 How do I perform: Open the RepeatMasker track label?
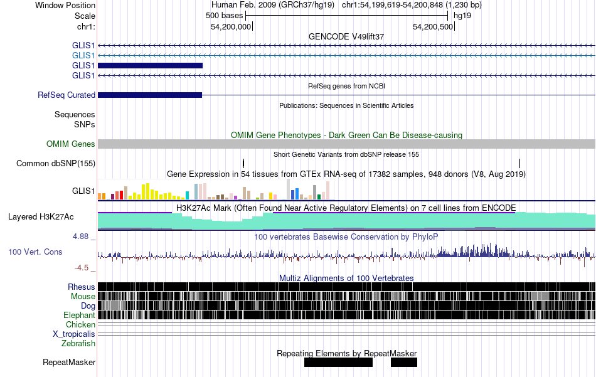click(69, 362)
